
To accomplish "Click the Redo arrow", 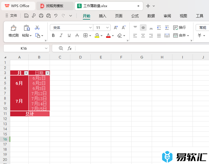I will 63,16.
